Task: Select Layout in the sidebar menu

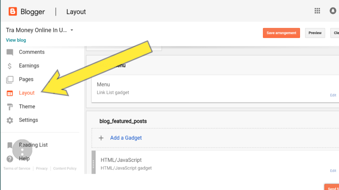Action: pyautogui.click(x=27, y=93)
